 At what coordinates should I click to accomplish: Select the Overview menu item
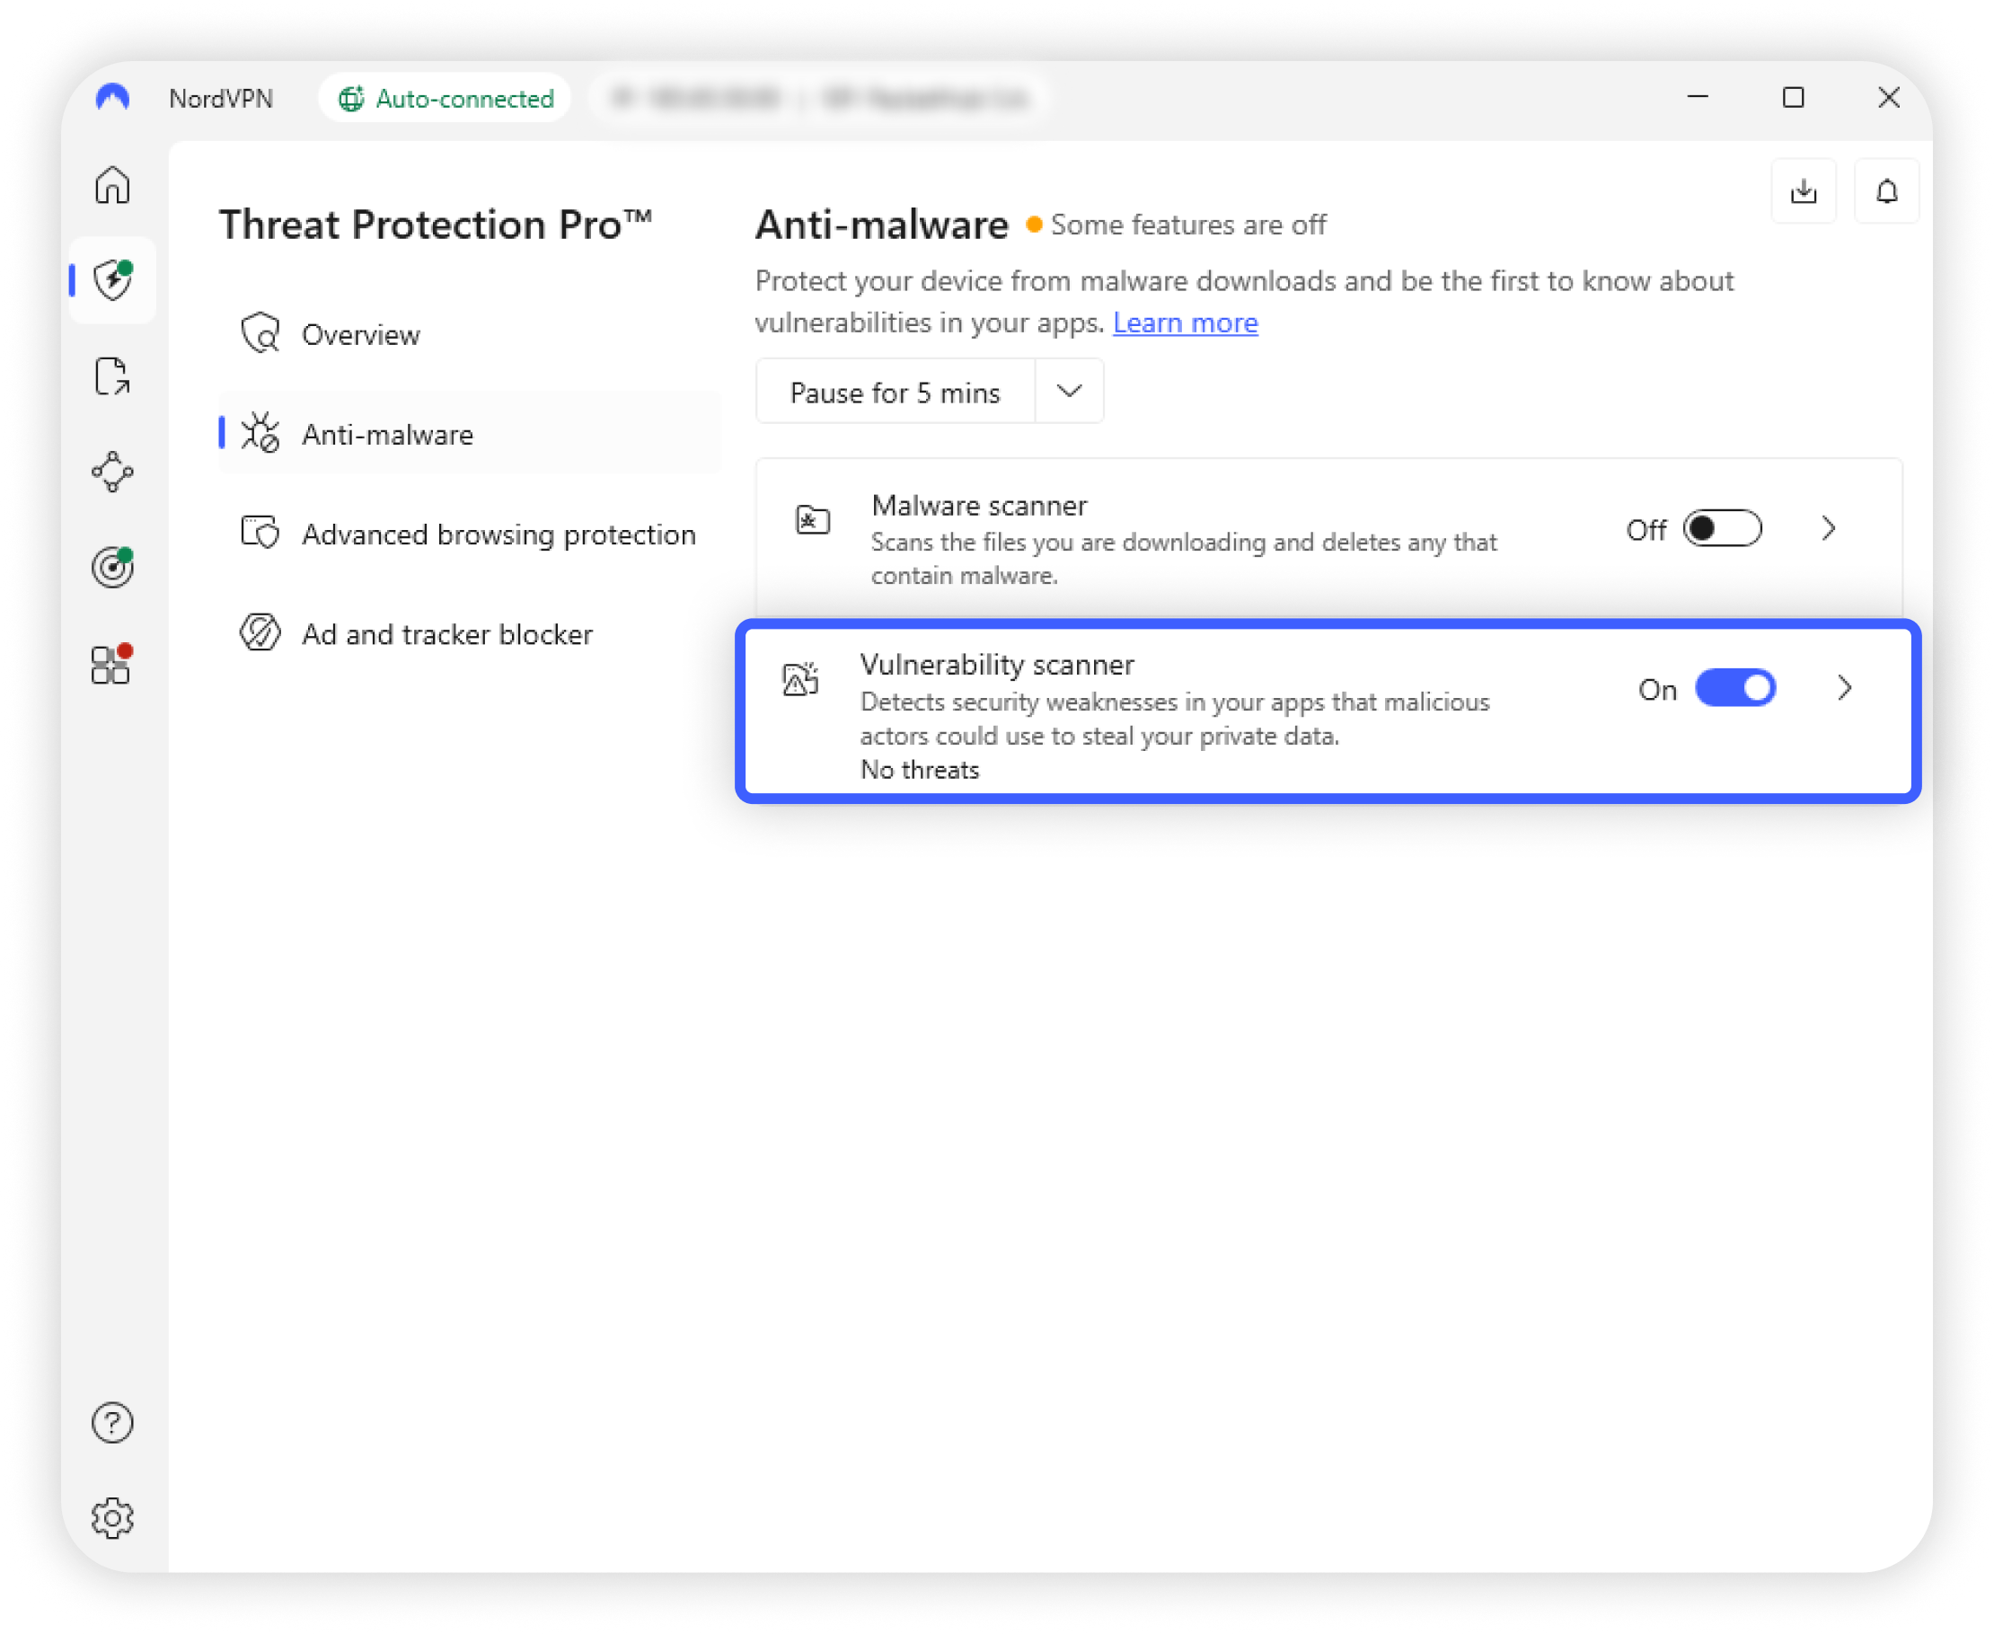[x=360, y=335]
